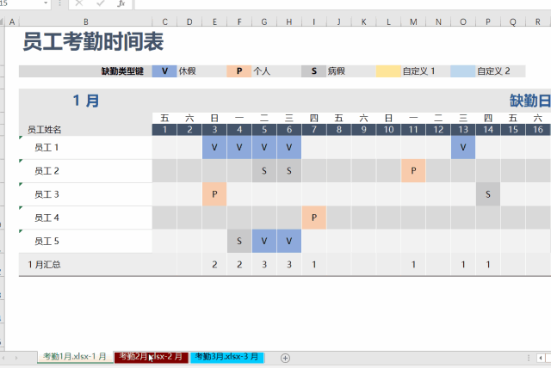Select the 员工 5 name cell
Screen dimensions: 551x368
[x=86, y=242]
